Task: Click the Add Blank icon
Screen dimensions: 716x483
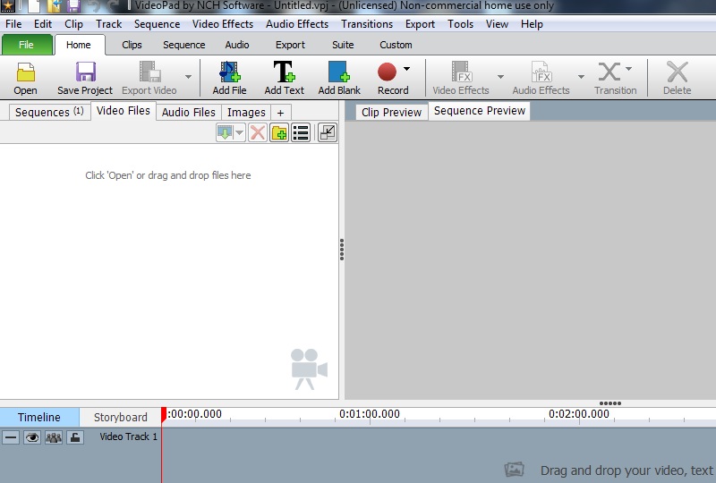Action: [339, 72]
